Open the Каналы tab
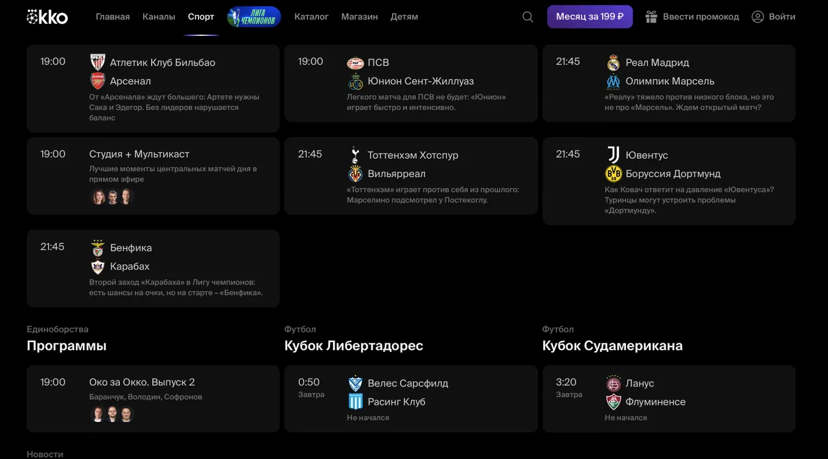Image resolution: width=828 pixels, height=459 pixels. click(x=159, y=16)
